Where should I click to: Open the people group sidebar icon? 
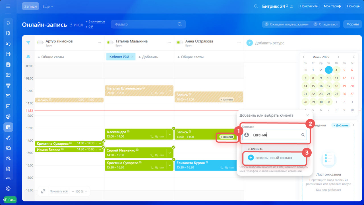click(x=8, y=159)
